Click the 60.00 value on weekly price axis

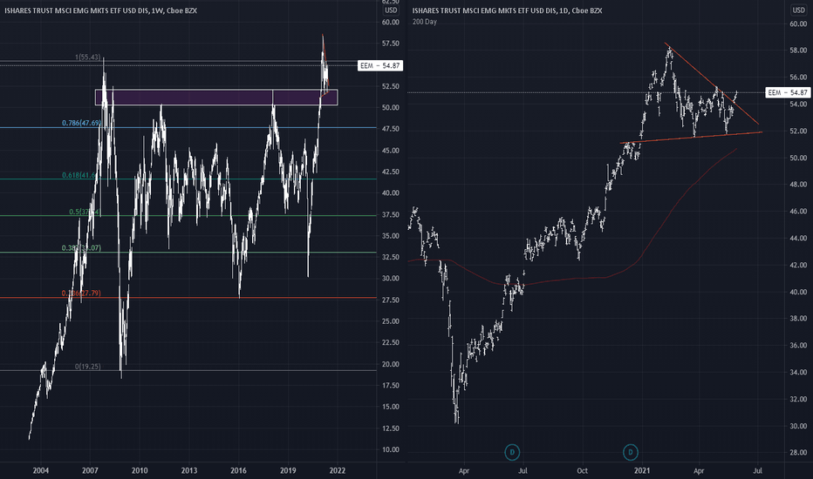click(x=391, y=23)
